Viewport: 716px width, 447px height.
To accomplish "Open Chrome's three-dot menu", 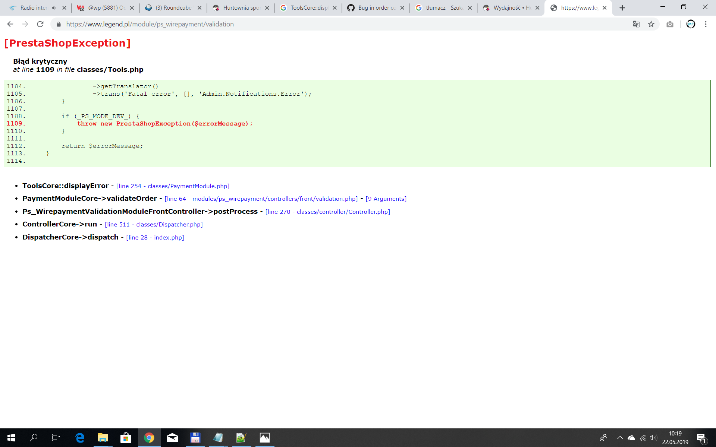I will [705, 24].
